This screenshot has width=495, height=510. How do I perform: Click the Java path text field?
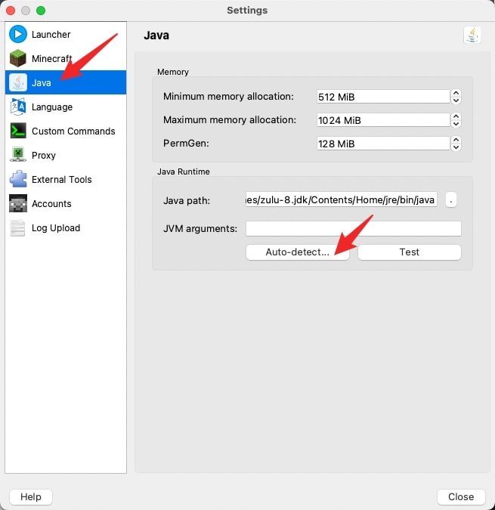coord(341,199)
